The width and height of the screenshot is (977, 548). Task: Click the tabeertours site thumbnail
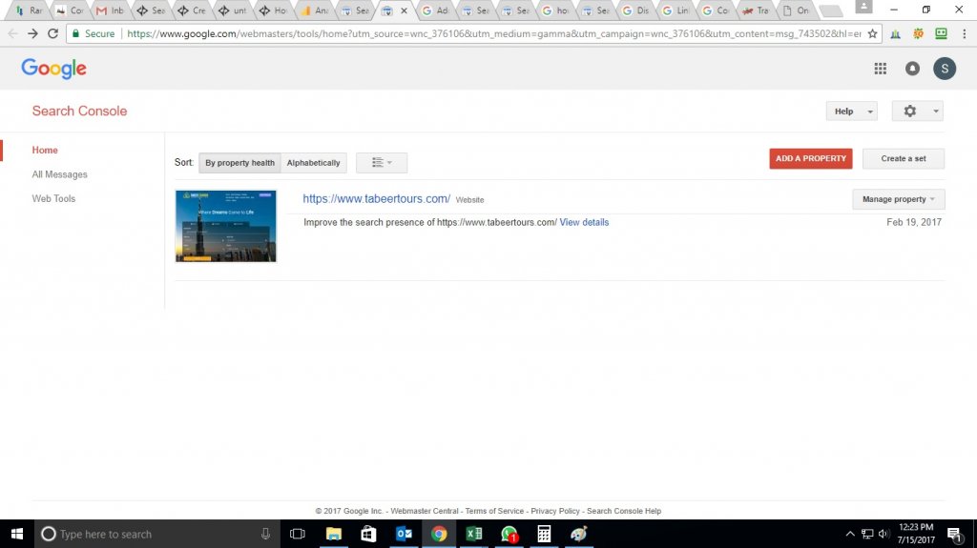point(225,226)
